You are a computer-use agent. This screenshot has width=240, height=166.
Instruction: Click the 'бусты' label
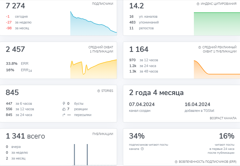(x=79, y=103)
